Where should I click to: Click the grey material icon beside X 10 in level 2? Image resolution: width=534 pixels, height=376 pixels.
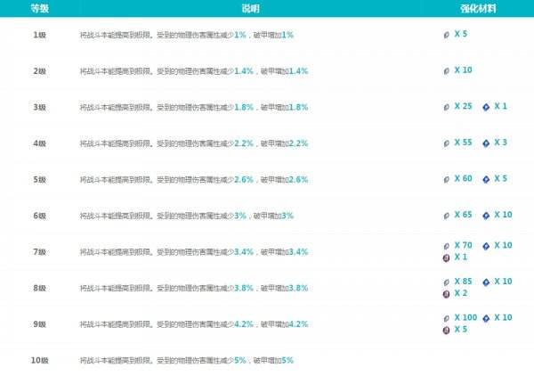click(447, 69)
